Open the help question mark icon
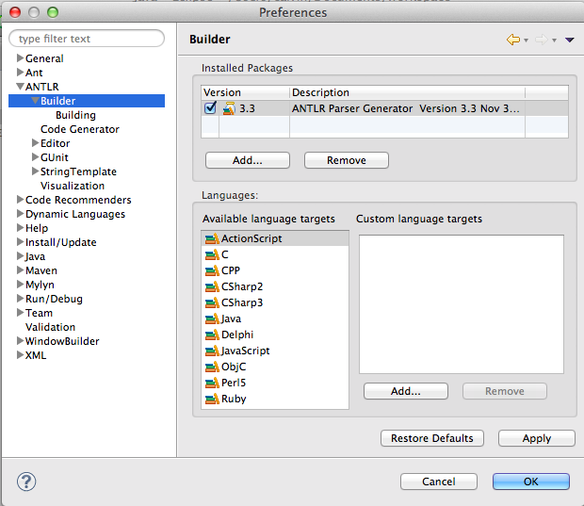 [26, 482]
